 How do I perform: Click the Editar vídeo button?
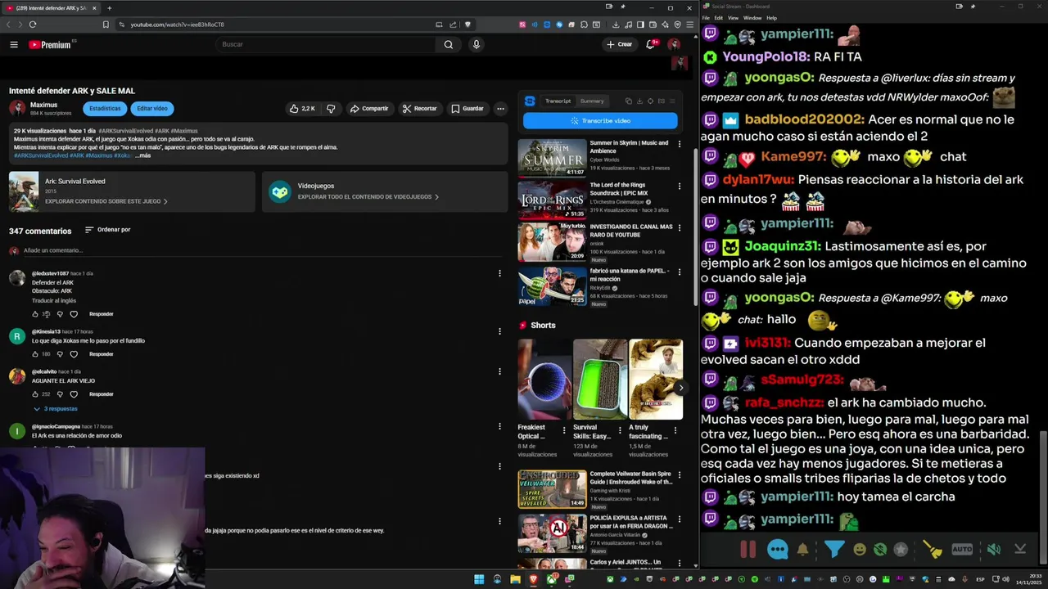[152, 108]
